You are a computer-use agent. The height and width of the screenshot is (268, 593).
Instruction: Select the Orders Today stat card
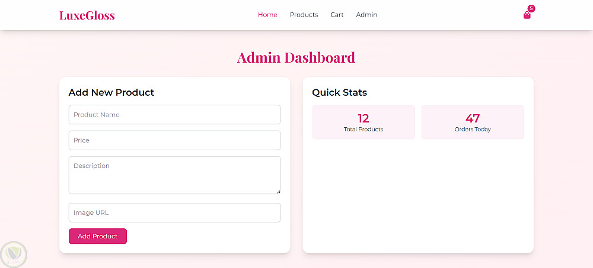pyautogui.click(x=473, y=122)
